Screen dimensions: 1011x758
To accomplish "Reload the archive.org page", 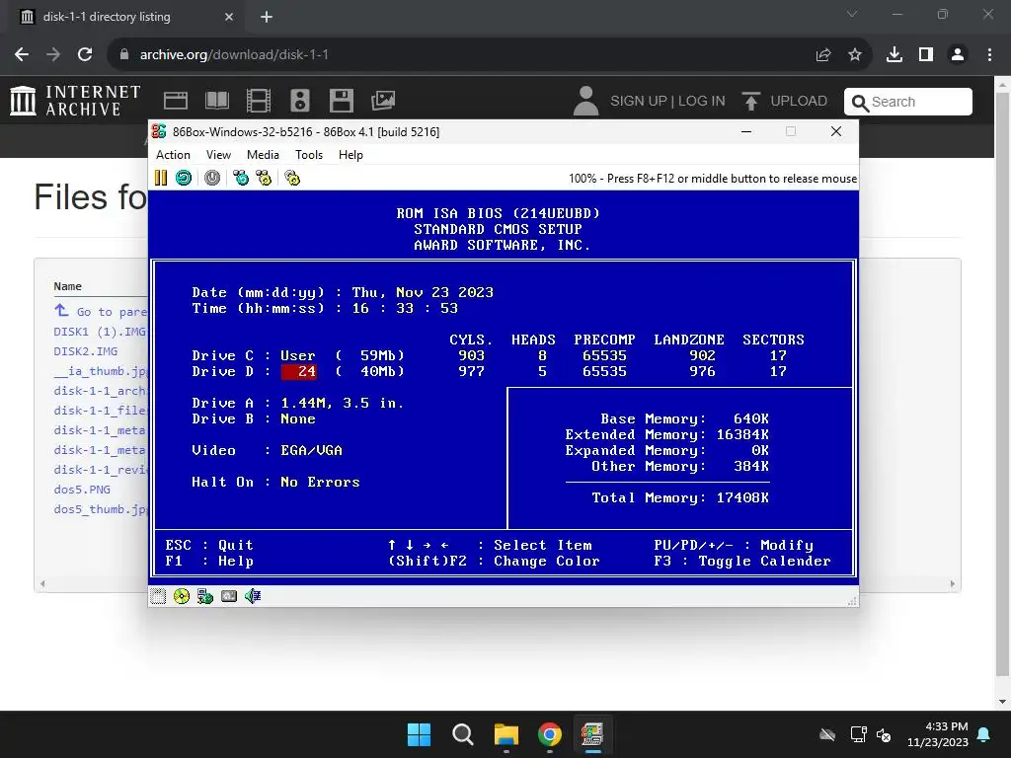I will (x=85, y=55).
